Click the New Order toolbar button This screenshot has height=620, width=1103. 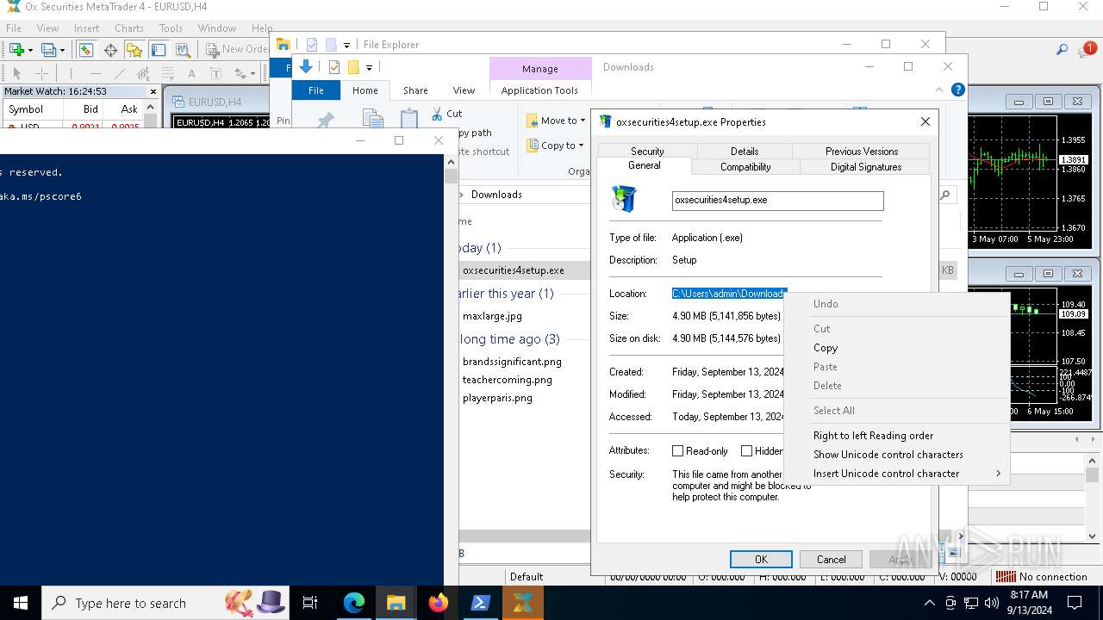(x=237, y=50)
